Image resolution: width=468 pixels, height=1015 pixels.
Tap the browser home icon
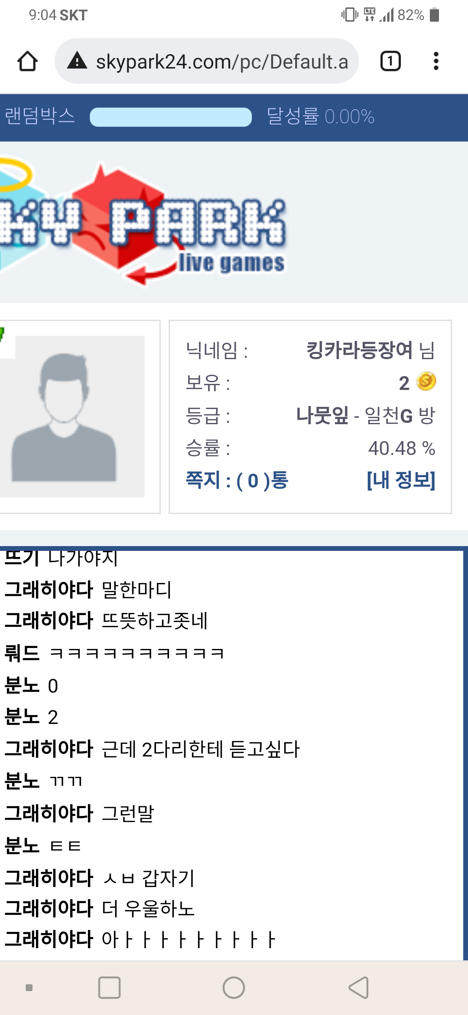[x=27, y=61]
